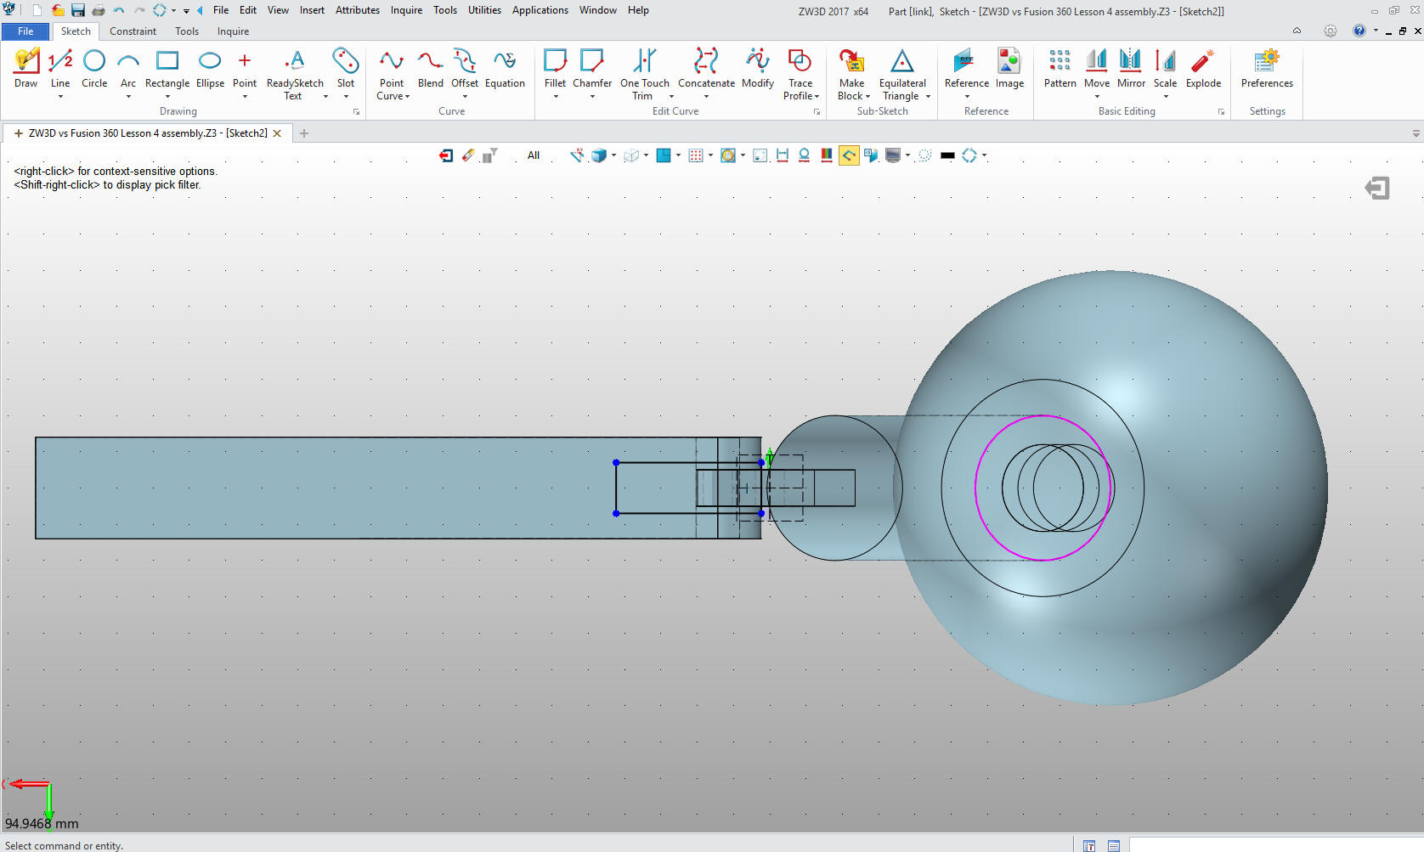Toggle the grid points display icon

click(697, 155)
